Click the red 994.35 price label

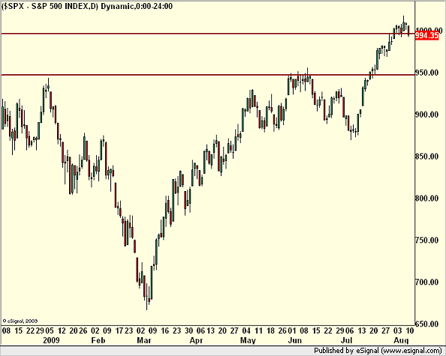(x=427, y=35)
